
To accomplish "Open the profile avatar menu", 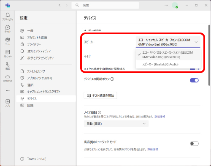I will pos(175,5).
